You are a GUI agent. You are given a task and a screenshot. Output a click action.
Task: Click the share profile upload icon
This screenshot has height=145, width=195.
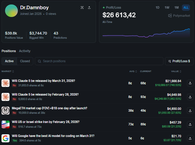point(89,8)
